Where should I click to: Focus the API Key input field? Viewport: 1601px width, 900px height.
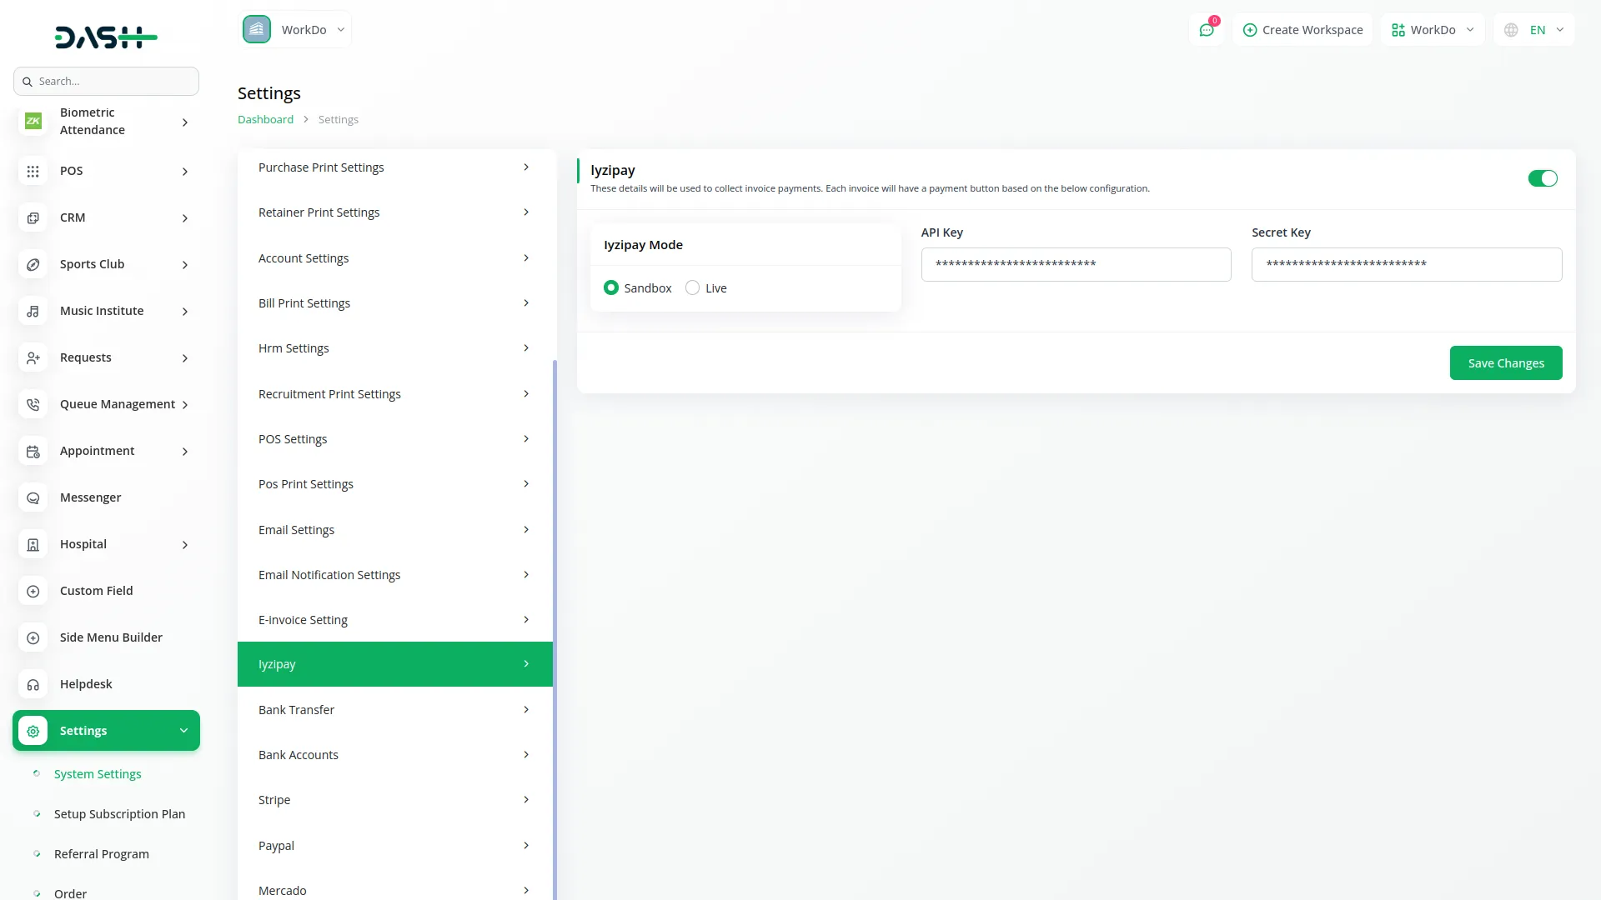pos(1076,265)
